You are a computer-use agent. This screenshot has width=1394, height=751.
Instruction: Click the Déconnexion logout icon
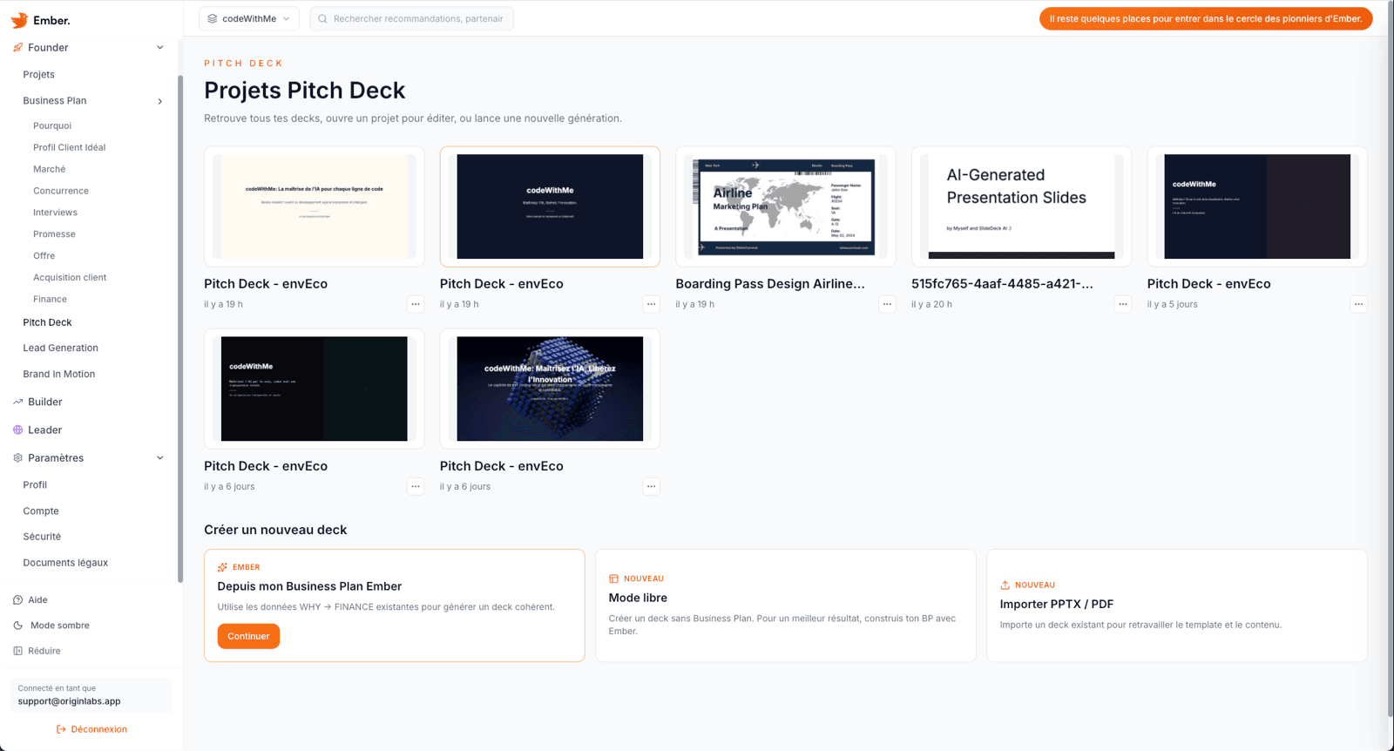[x=61, y=729]
